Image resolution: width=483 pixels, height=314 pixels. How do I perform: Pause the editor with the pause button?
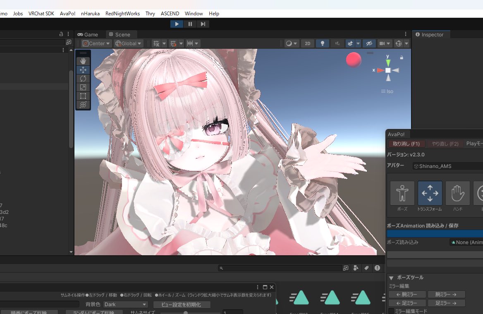pyautogui.click(x=190, y=24)
